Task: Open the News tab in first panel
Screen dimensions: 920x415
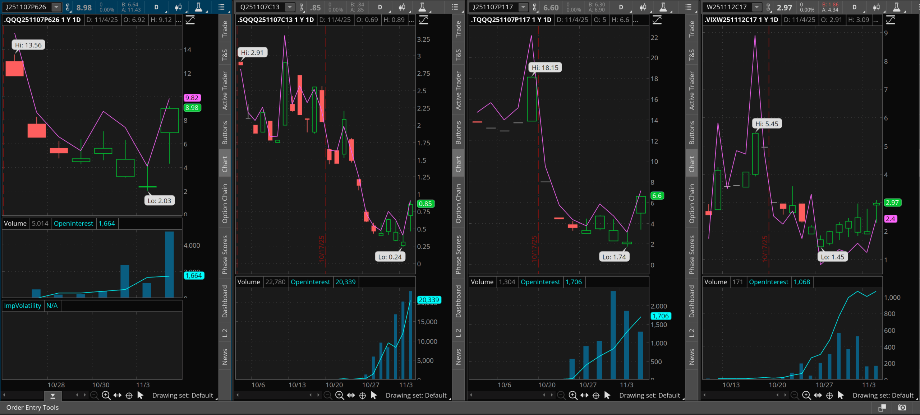Action: coord(225,356)
